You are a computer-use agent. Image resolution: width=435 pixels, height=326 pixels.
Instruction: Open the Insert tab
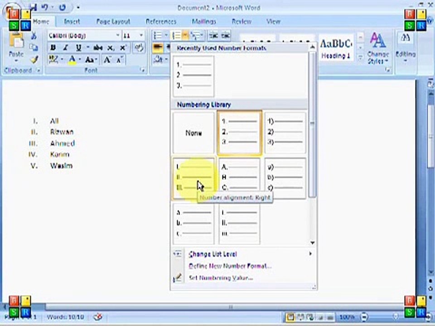(x=72, y=22)
